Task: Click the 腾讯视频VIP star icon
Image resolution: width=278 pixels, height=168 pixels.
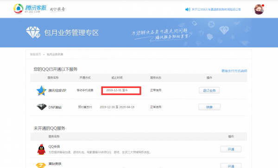Action: [41, 90]
